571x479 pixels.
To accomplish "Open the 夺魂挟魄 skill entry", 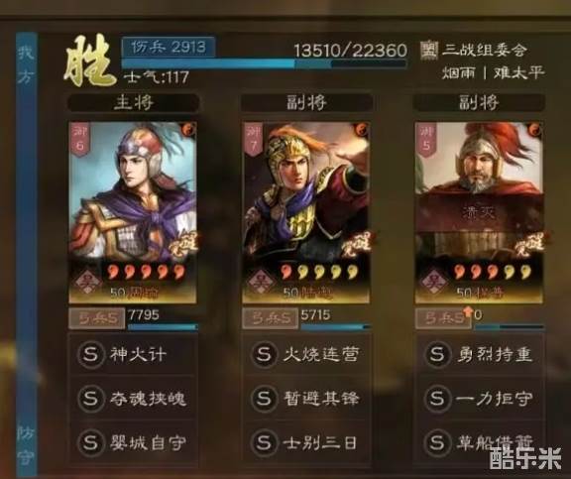I will (x=133, y=399).
